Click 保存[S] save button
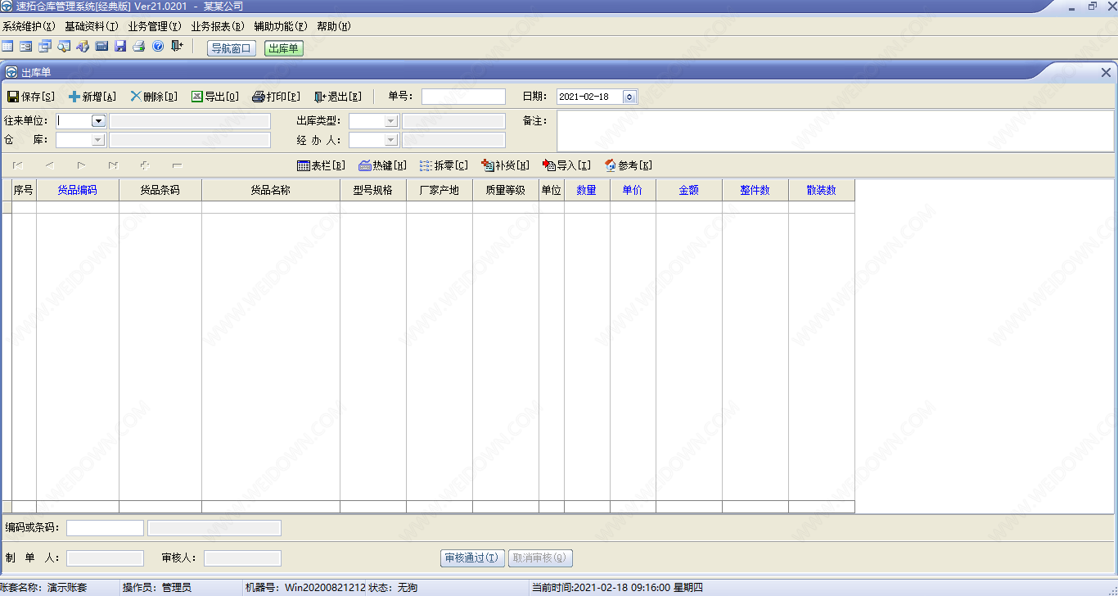1118x596 pixels. coord(31,97)
